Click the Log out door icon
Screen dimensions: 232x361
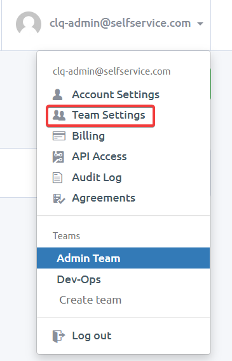tap(58, 336)
